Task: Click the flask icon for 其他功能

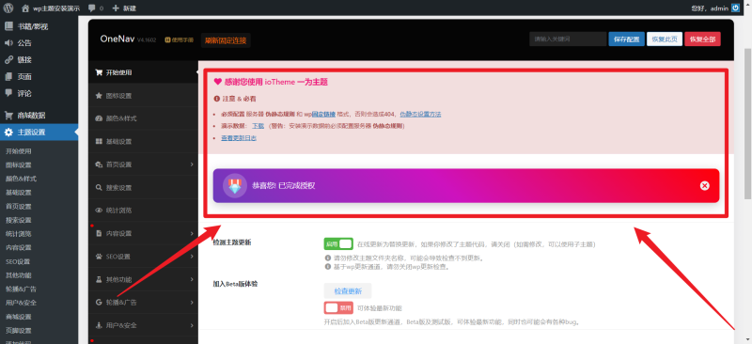Action: (99, 279)
